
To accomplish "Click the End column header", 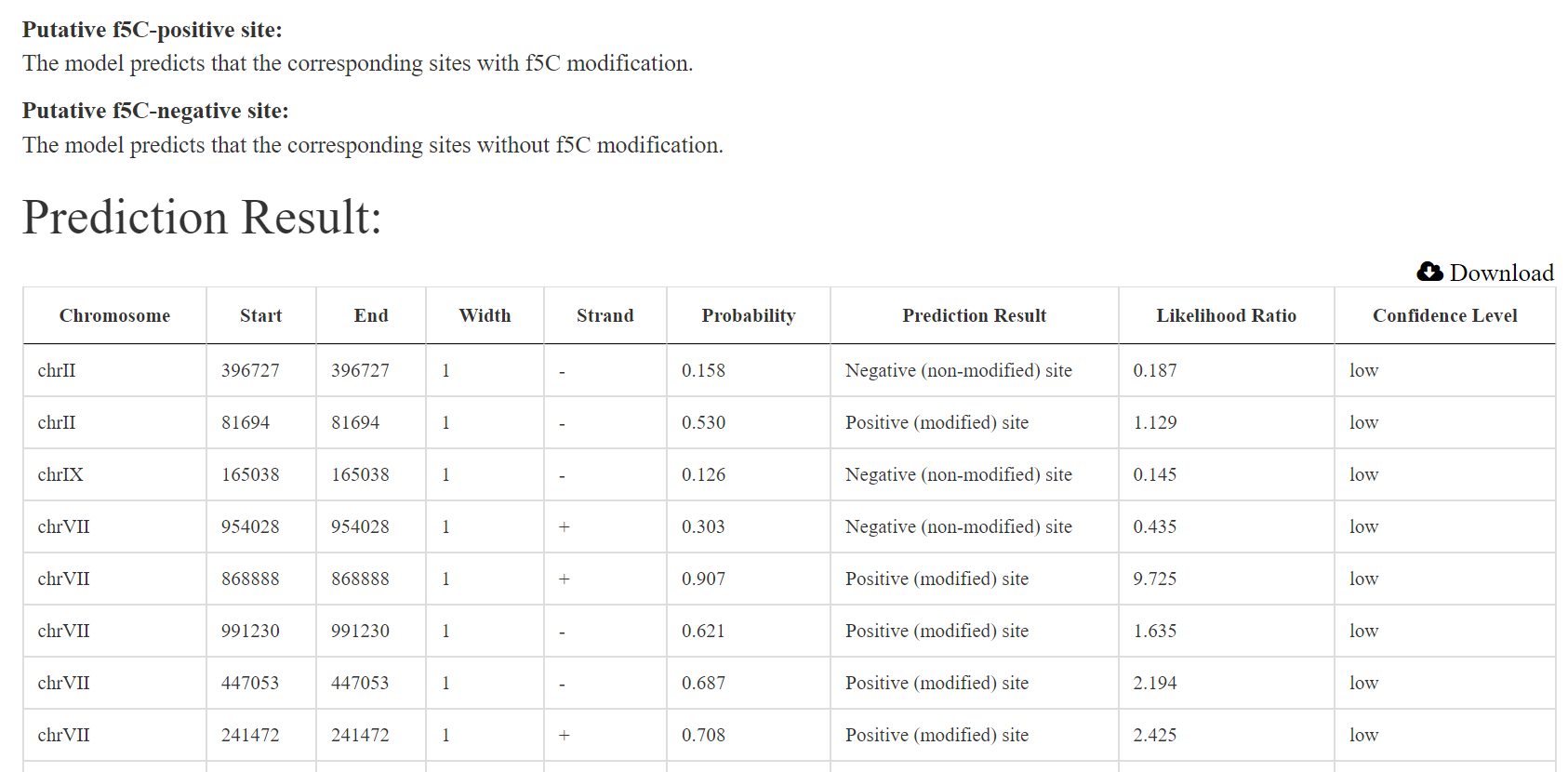I will [371, 315].
